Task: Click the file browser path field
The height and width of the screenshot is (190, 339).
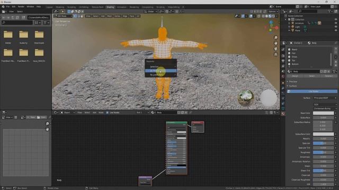Action: coord(39,17)
